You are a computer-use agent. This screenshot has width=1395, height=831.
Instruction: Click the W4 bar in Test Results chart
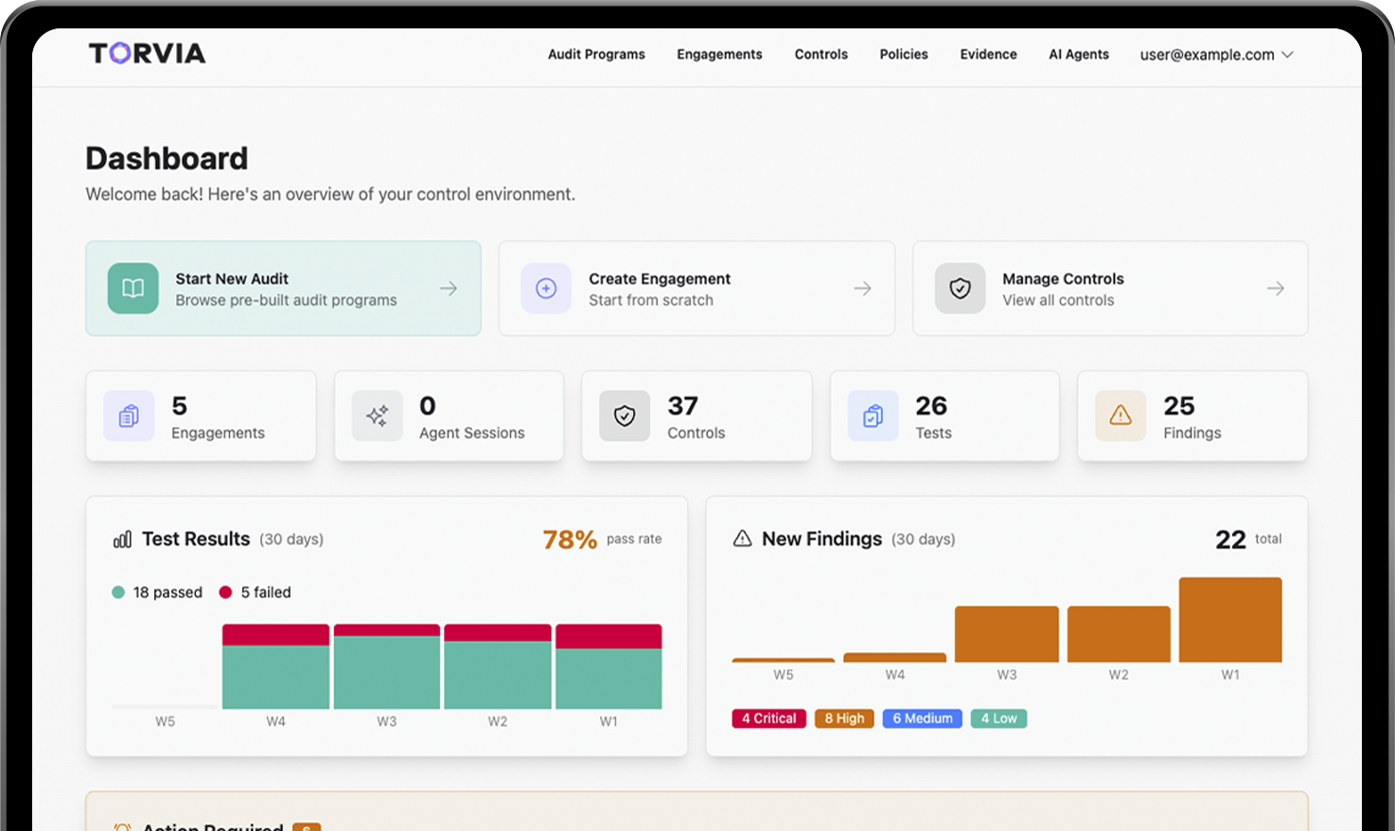point(275,667)
